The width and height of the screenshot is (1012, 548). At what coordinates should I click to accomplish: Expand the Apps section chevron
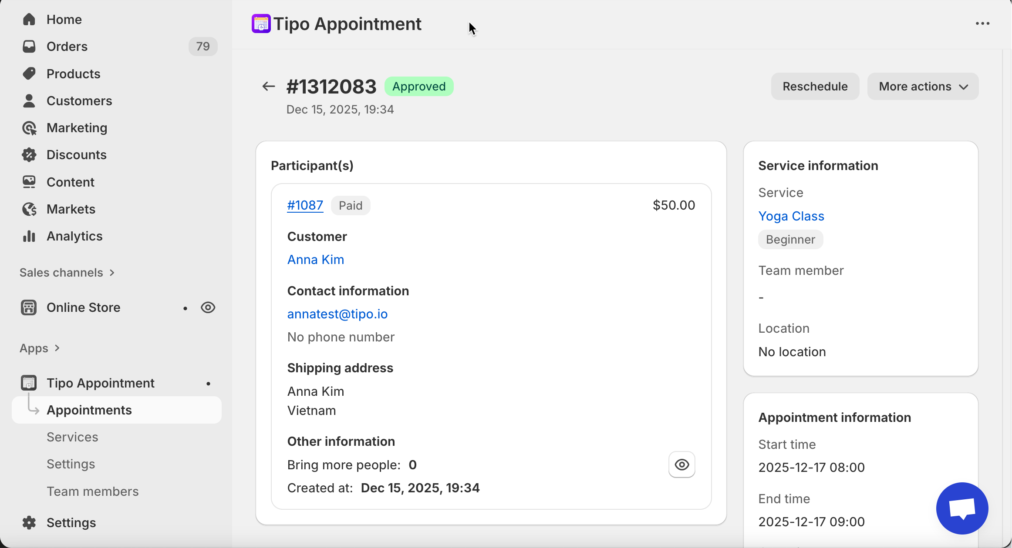[x=57, y=348]
